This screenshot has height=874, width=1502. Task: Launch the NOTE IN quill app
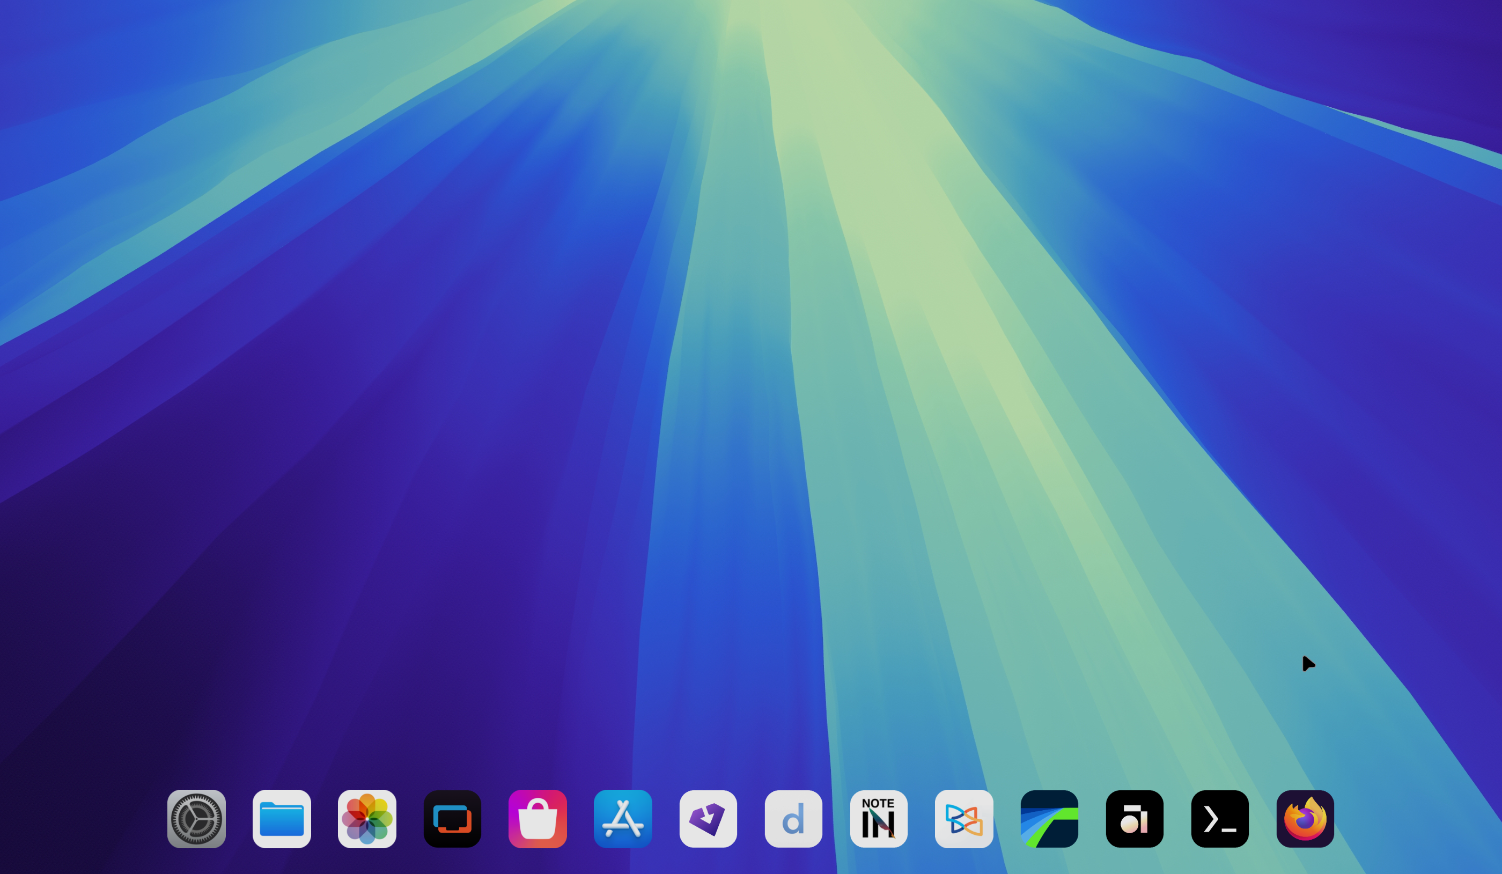(879, 819)
